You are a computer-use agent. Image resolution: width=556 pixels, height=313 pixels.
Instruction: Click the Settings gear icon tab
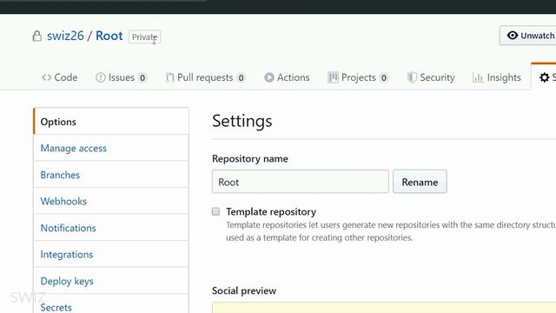(545, 77)
